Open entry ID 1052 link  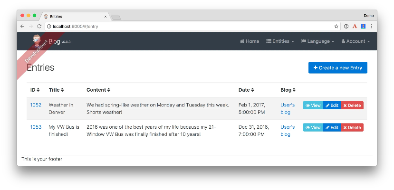pos(36,105)
